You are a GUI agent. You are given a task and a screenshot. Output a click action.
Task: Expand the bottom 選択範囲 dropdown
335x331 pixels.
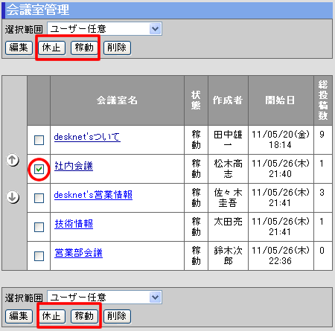[104, 297]
